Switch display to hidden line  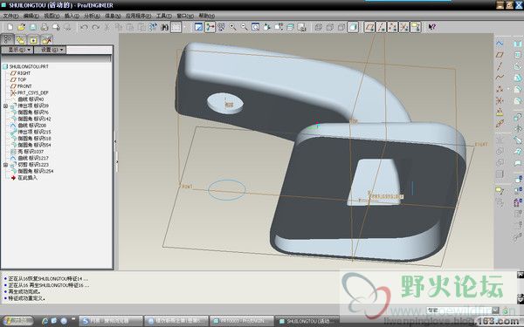[x=330, y=27]
